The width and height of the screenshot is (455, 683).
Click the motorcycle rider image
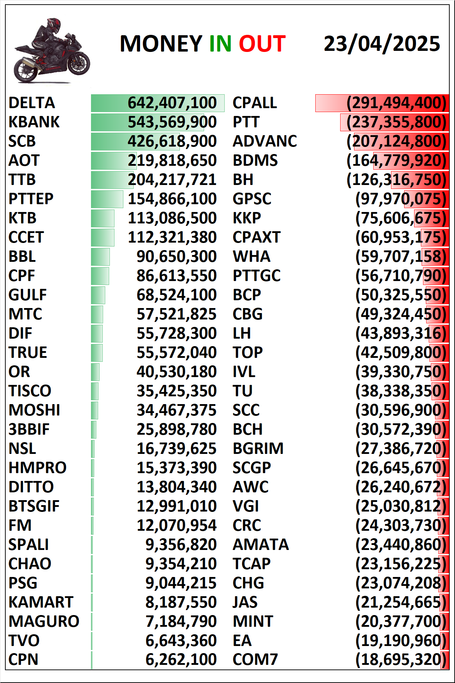click(x=52, y=51)
